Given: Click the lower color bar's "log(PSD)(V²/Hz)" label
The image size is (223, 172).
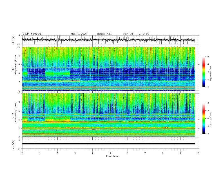Looking at the screenshot, I should pos(211,120).
